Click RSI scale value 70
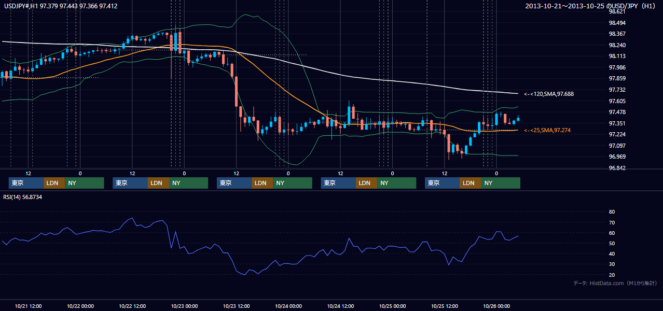 [x=612, y=222]
